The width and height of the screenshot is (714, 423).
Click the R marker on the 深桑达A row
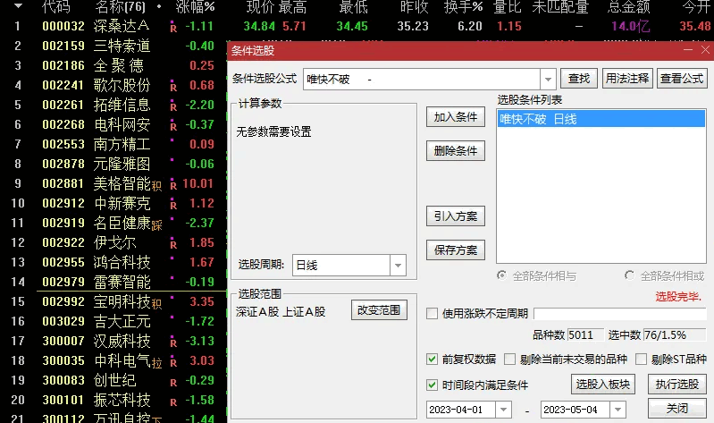[173, 28]
